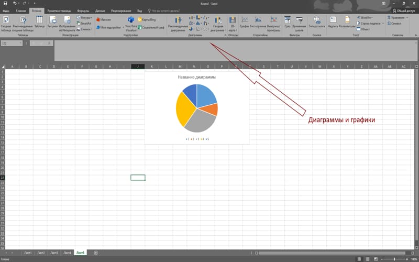
Task: Add a new sheet with plus button
Action: point(96,253)
